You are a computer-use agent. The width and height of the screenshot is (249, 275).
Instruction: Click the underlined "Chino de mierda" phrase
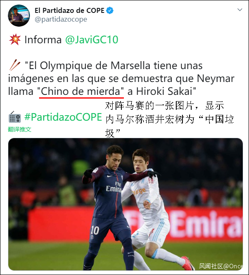(81, 92)
